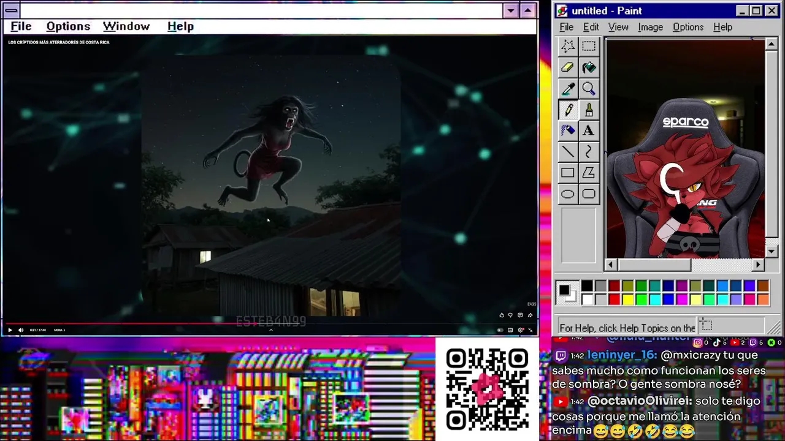Click Paint's vertical scrollbar down arrow
The image size is (785, 441).
point(772,251)
